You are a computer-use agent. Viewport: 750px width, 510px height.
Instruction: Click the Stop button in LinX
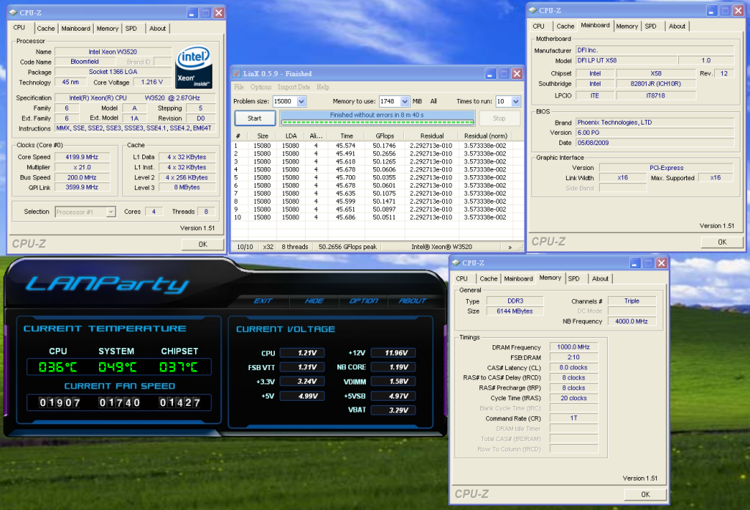tap(499, 118)
